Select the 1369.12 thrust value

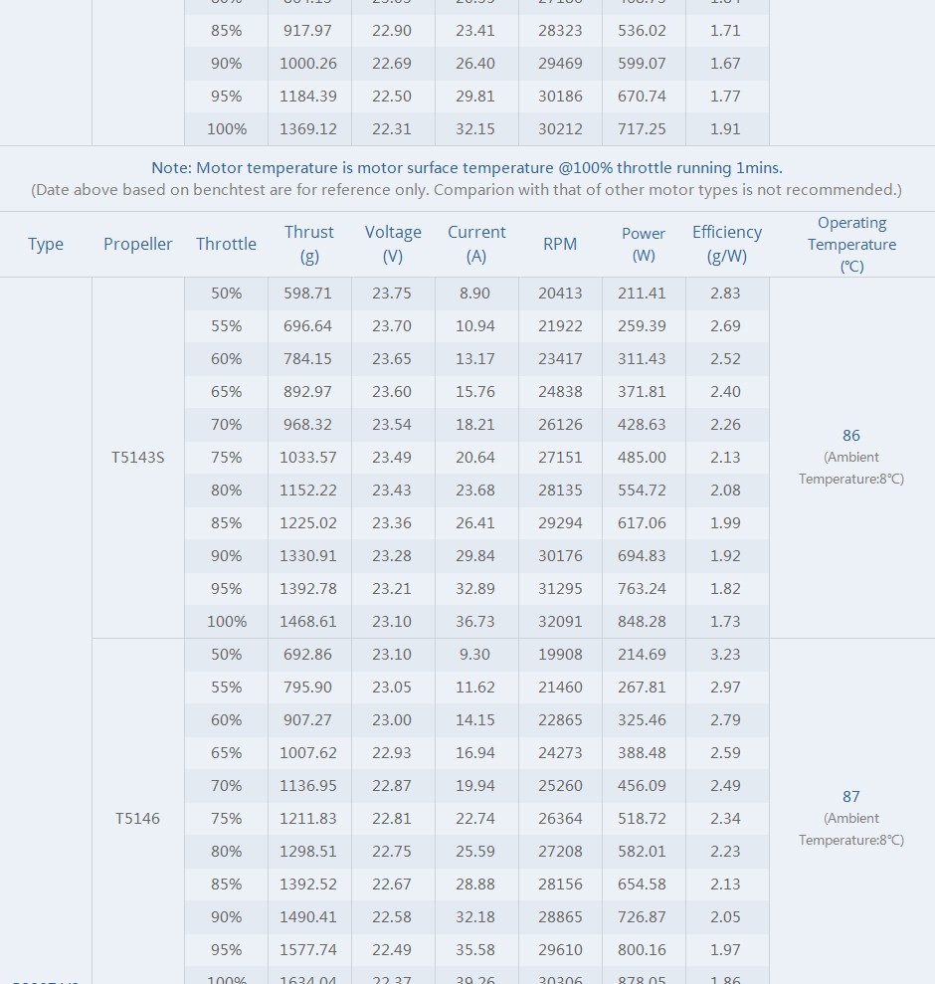(x=308, y=129)
